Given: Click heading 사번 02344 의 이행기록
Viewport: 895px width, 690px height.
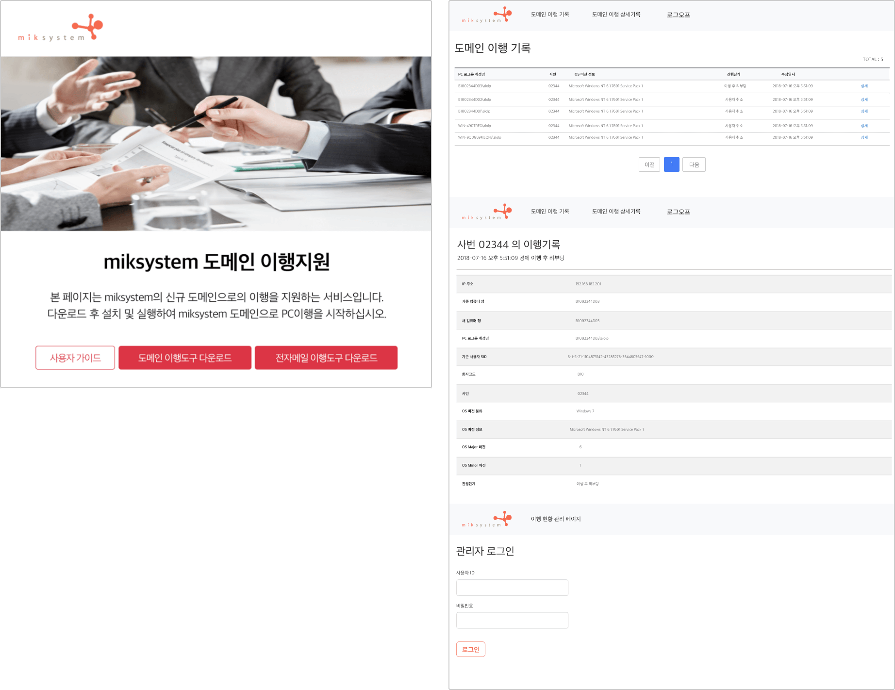Looking at the screenshot, I should 509,245.
